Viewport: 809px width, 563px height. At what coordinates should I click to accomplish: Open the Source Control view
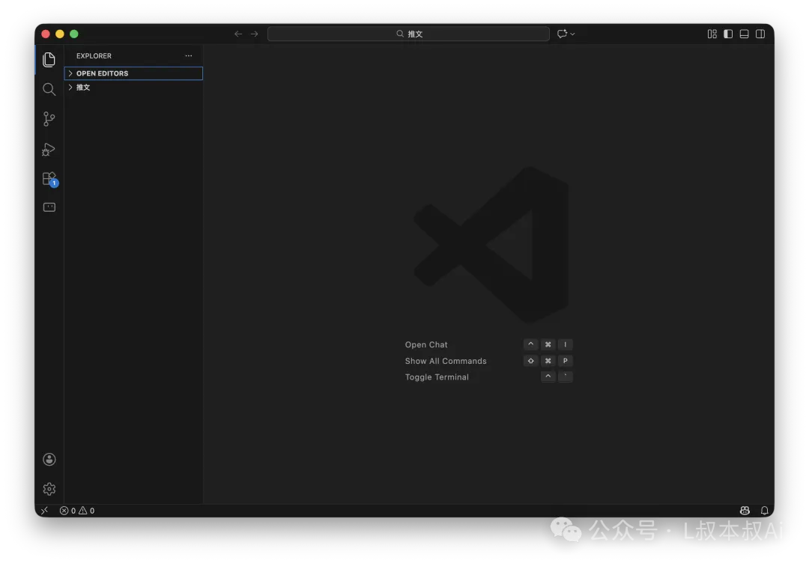49,119
